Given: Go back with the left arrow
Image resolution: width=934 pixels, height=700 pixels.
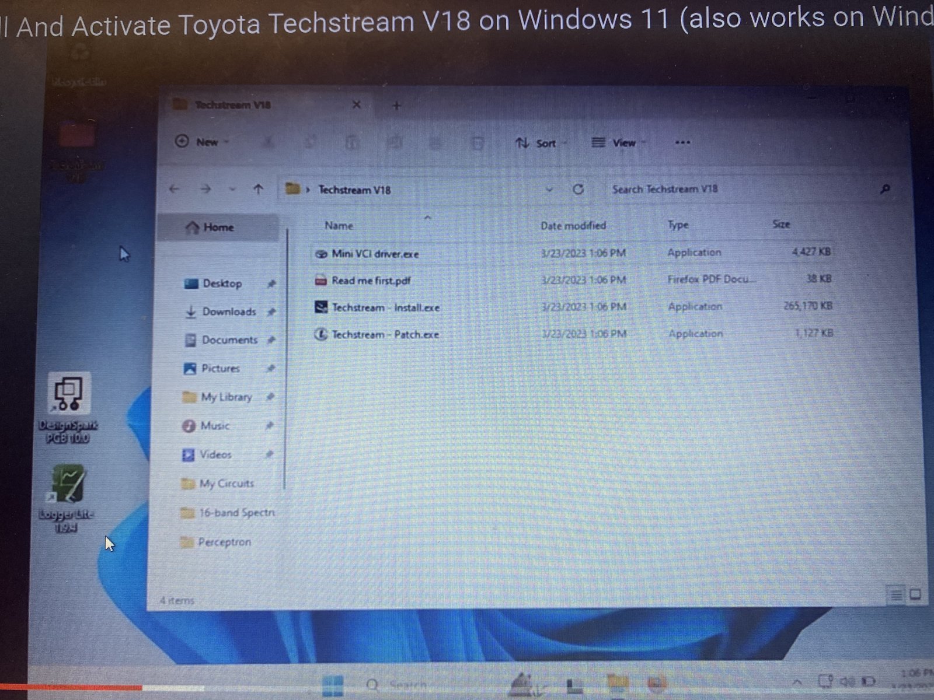Looking at the screenshot, I should (174, 189).
